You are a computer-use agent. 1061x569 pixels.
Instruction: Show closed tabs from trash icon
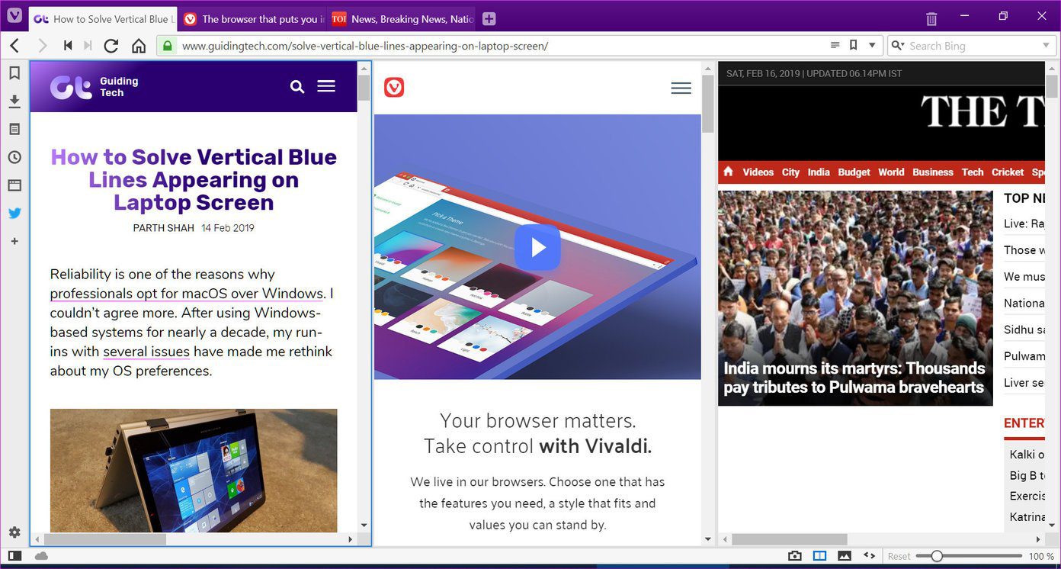pos(931,18)
